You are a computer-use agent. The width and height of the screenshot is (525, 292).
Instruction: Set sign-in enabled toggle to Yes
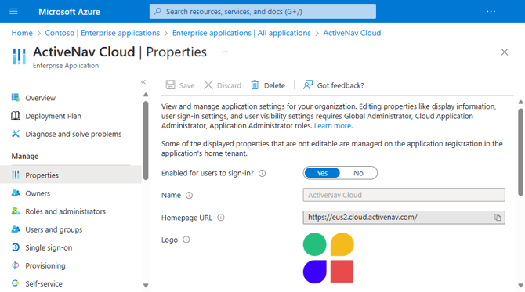322,173
